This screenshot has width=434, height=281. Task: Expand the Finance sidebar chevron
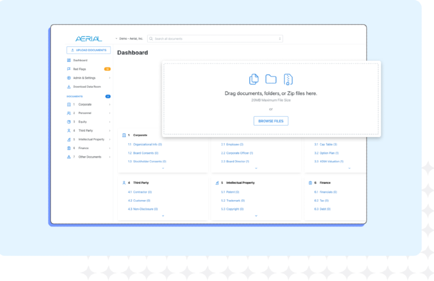pyautogui.click(x=109, y=148)
